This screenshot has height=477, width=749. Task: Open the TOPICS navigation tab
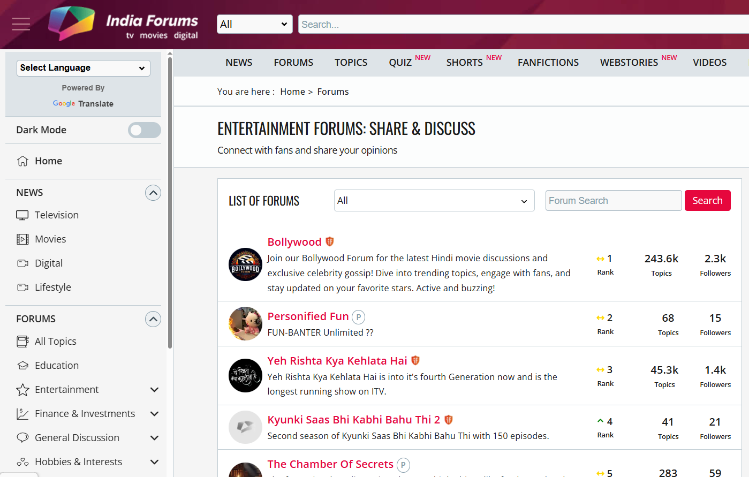click(x=351, y=63)
